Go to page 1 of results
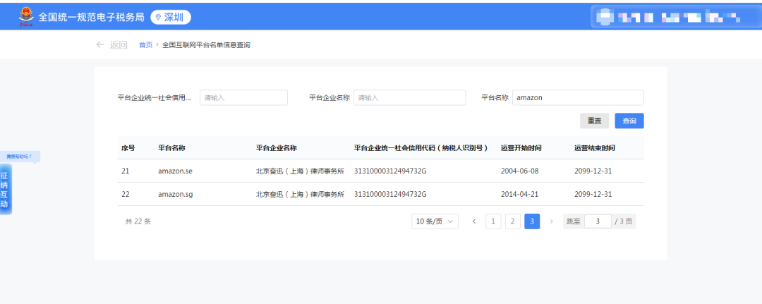 pyautogui.click(x=494, y=221)
